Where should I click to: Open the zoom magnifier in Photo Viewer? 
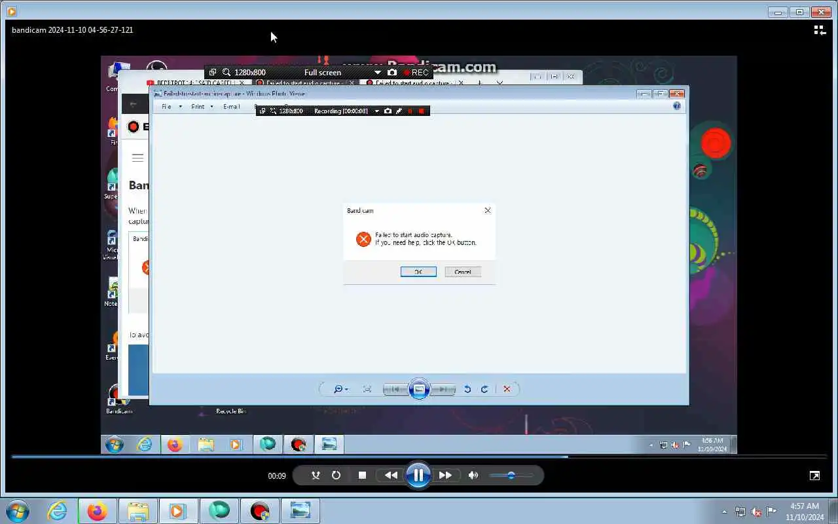click(340, 389)
